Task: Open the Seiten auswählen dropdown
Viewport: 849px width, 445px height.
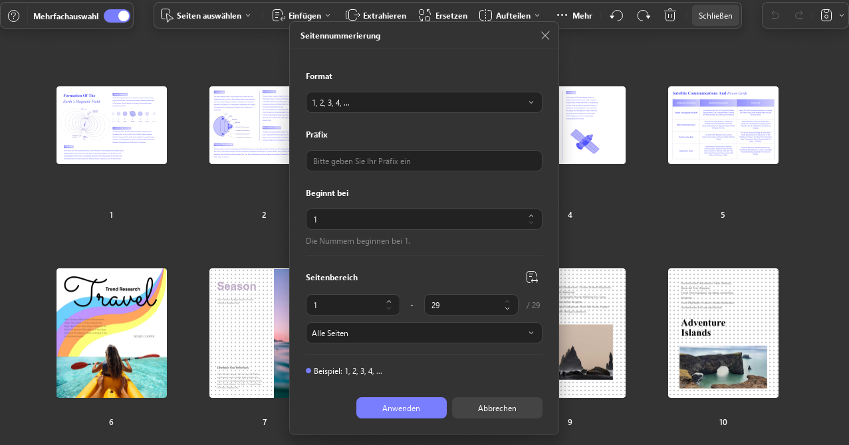Action: click(x=205, y=15)
